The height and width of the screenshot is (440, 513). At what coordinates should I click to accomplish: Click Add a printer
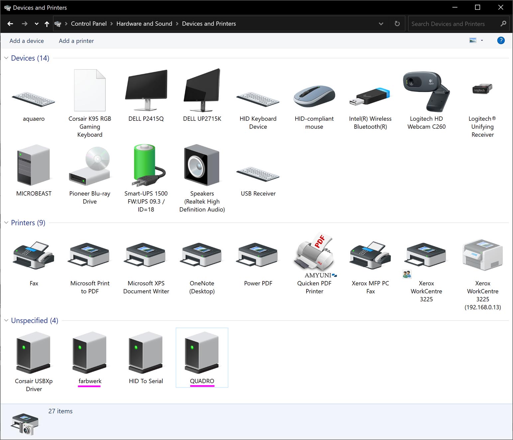(x=76, y=41)
